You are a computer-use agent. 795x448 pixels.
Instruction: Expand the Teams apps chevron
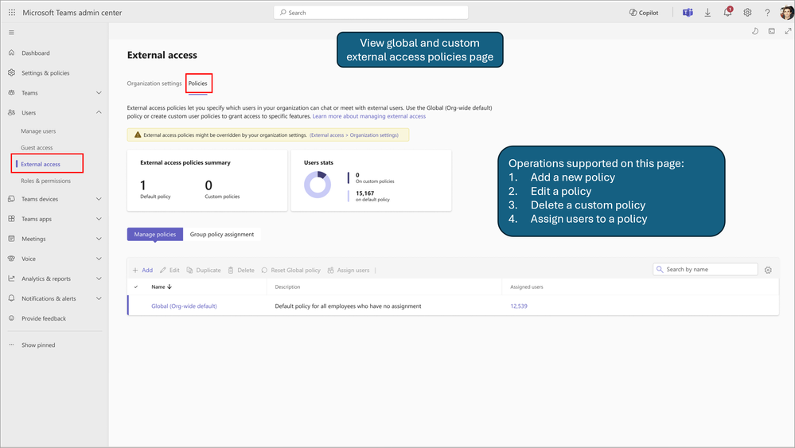pyautogui.click(x=99, y=219)
